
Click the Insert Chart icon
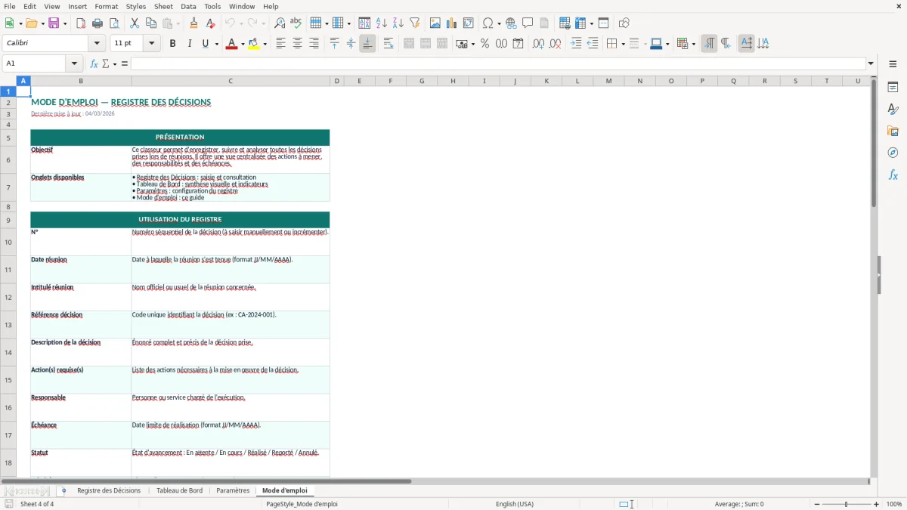coord(452,23)
